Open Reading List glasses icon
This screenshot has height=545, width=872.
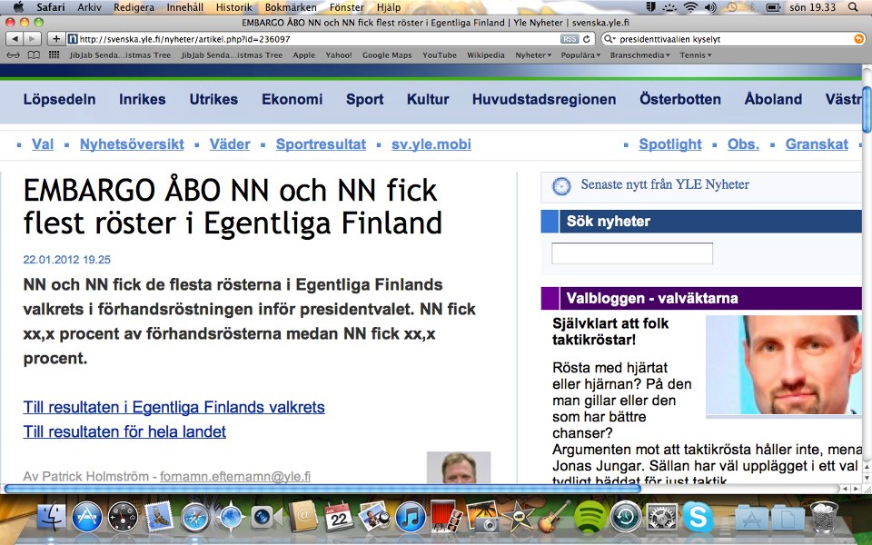[x=13, y=55]
